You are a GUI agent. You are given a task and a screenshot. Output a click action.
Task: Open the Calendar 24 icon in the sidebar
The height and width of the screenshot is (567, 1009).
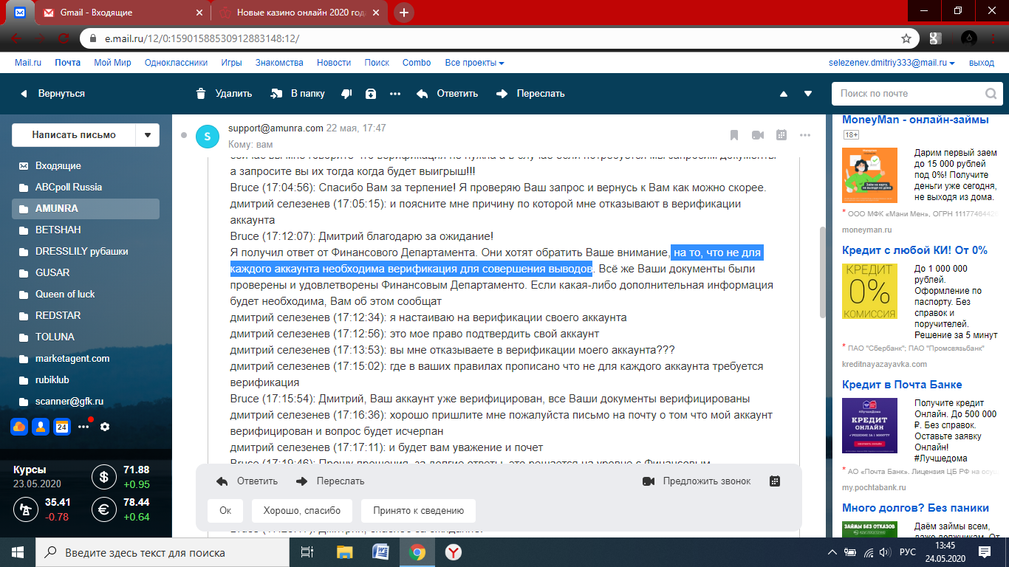click(x=62, y=427)
